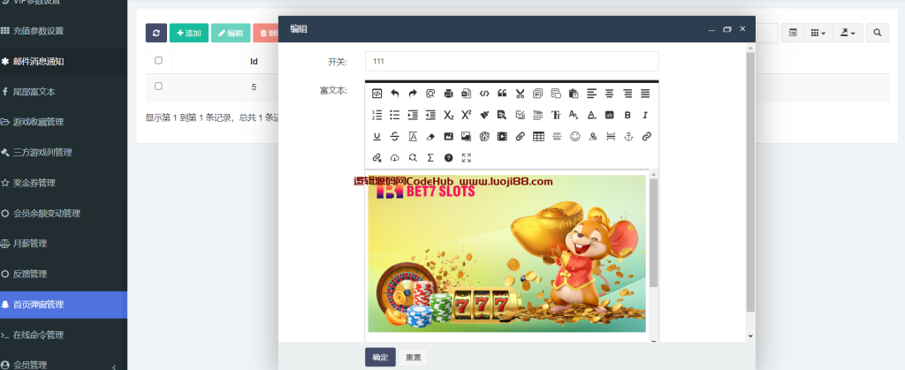Open font size picker
The width and height of the screenshot is (905, 370).
574,115
